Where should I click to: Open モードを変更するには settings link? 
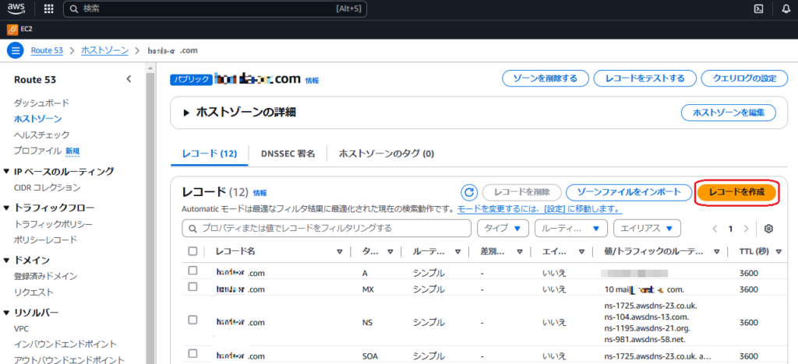[539, 209]
